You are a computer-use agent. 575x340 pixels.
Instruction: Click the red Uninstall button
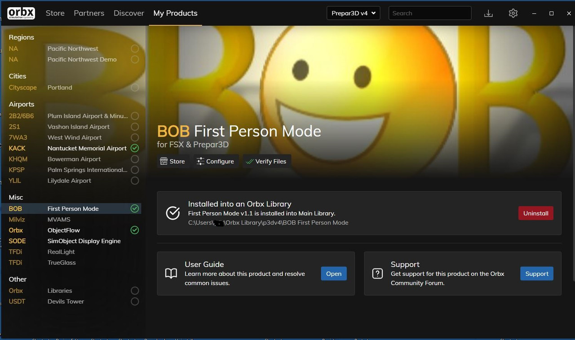point(536,213)
